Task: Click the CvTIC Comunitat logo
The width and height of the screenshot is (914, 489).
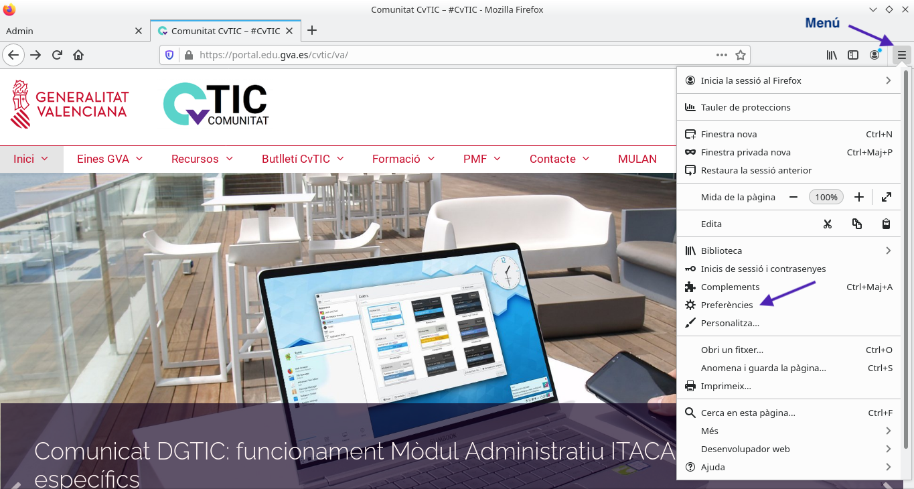Action: (216, 104)
